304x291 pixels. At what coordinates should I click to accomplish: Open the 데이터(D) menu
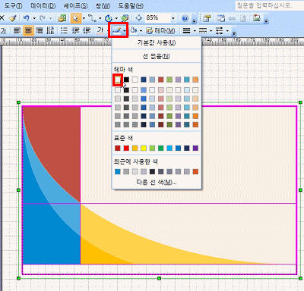pyautogui.click(x=43, y=5)
